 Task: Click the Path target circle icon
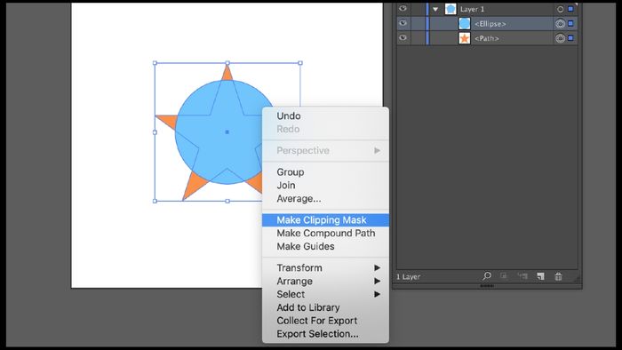560,38
